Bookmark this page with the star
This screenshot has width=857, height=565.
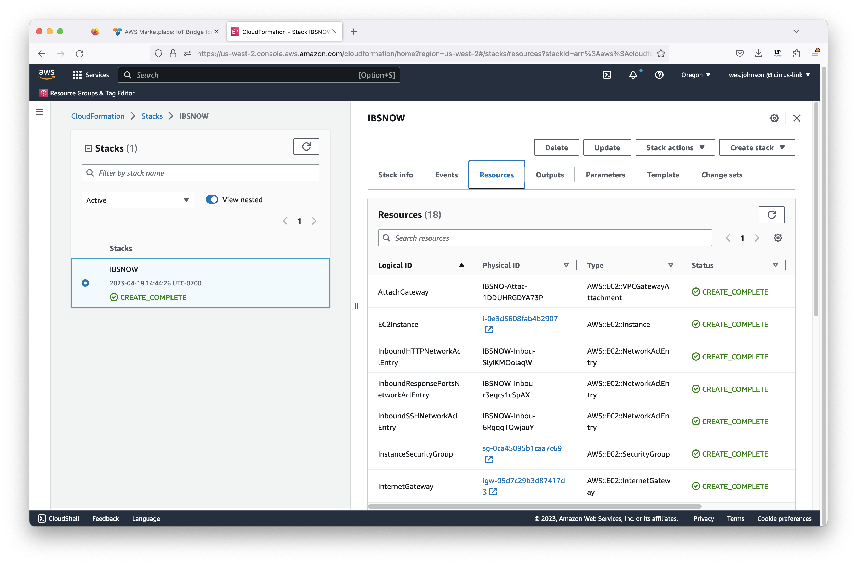tap(661, 54)
